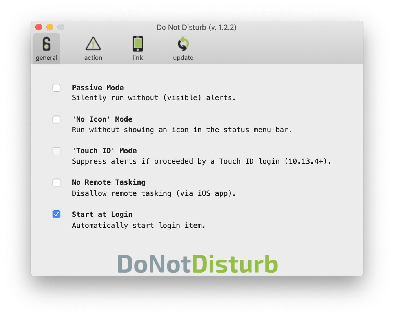This screenshot has height=317, width=394.
Task: Check the No Remote Tasking box
Action: 57,182
